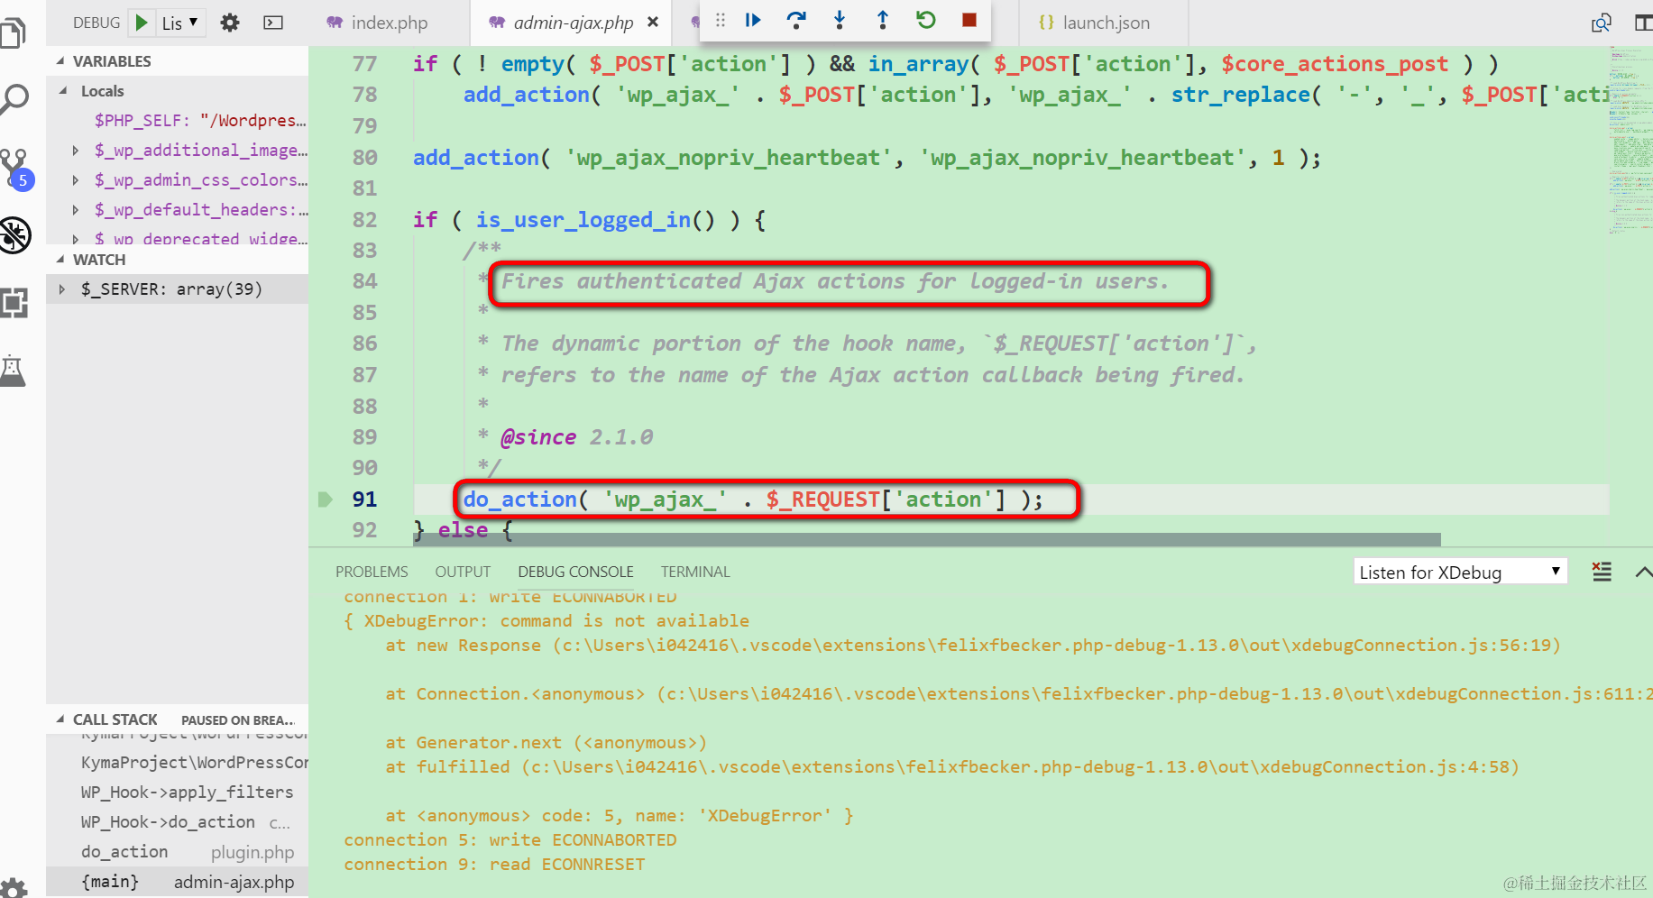The height and width of the screenshot is (898, 1653).
Task: Open the DEBUG CONSOLE panel tab
Action: 575,572
